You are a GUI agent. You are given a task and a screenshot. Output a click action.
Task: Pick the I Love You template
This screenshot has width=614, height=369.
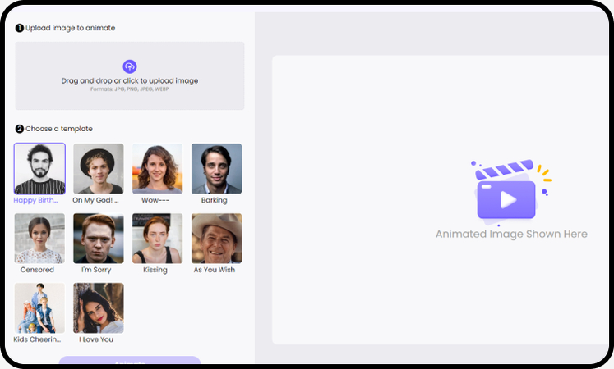click(x=99, y=308)
